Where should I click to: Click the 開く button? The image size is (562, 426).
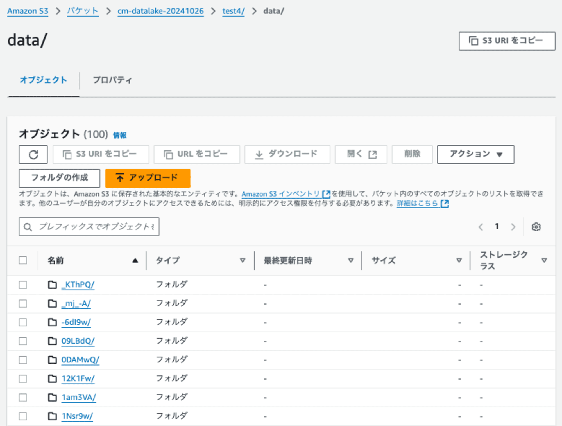pos(361,154)
